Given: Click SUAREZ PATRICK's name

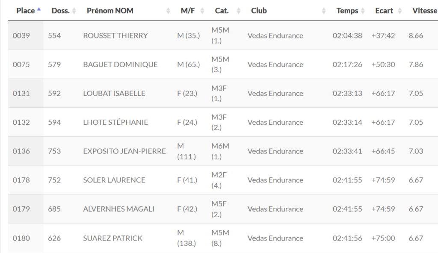Looking at the screenshot, I should click(x=112, y=238).
